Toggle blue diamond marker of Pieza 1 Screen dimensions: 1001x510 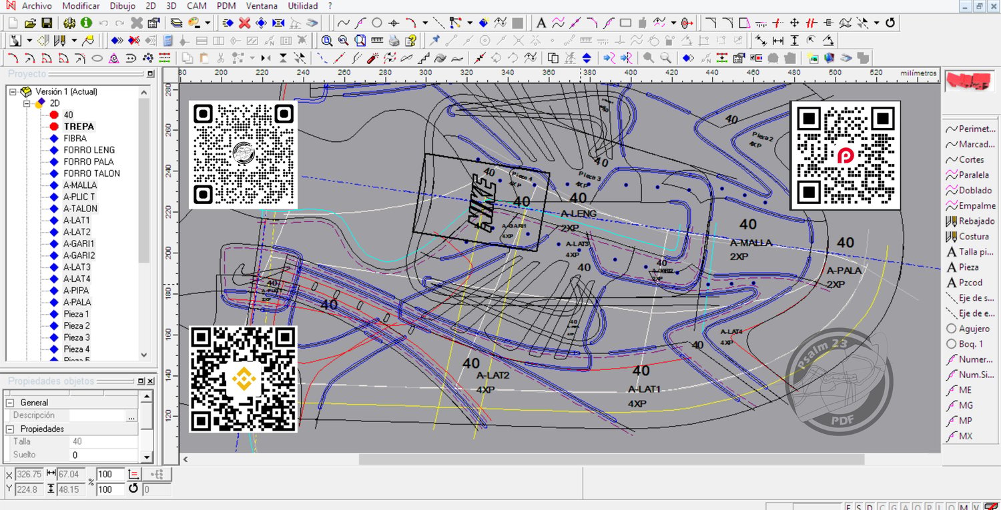55,314
